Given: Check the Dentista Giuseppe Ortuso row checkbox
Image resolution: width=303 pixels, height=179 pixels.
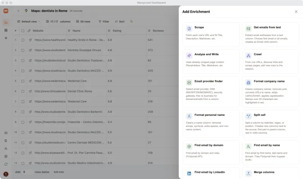Looking at the screenshot, I should [x=23, y=50].
